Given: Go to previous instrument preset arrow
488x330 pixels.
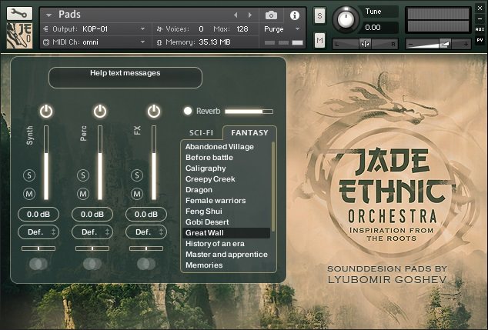Looking at the screenshot, I should [236, 15].
